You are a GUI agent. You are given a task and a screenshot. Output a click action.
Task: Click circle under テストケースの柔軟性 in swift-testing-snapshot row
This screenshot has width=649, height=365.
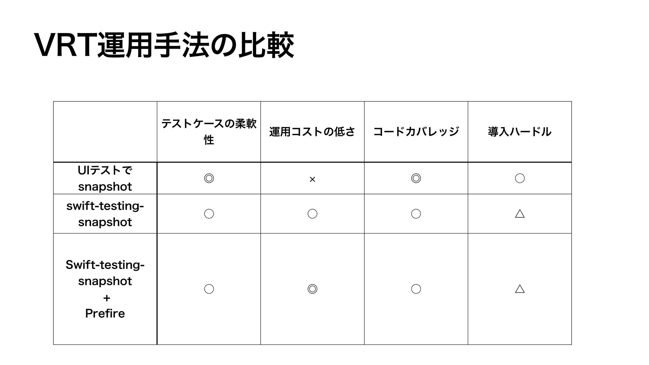(x=209, y=214)
